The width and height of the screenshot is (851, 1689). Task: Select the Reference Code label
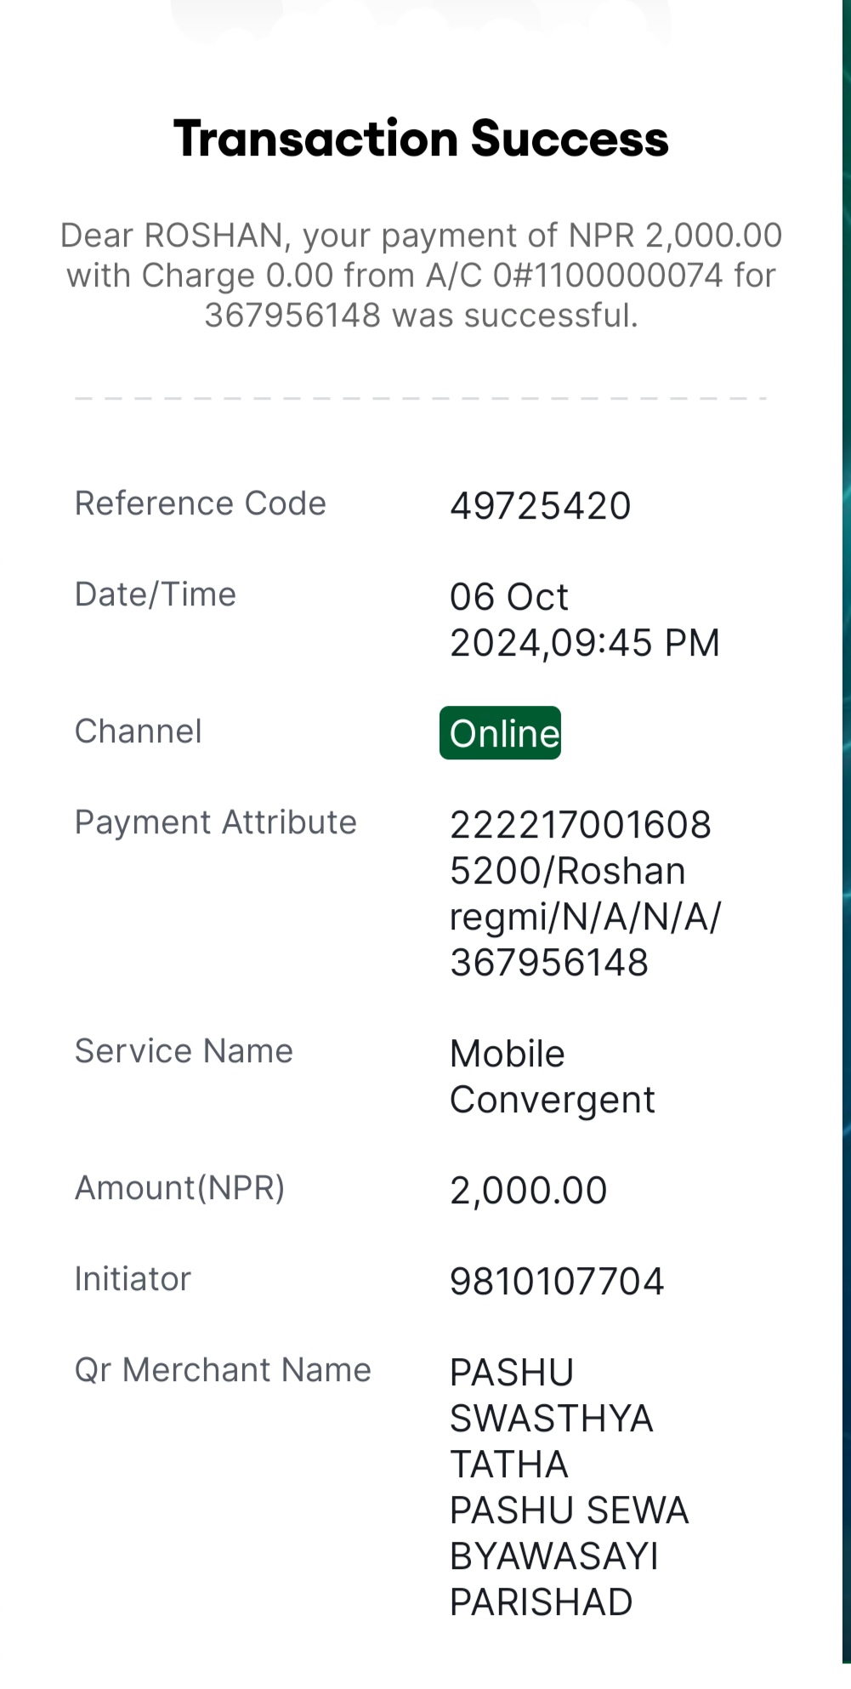point(201,503)
